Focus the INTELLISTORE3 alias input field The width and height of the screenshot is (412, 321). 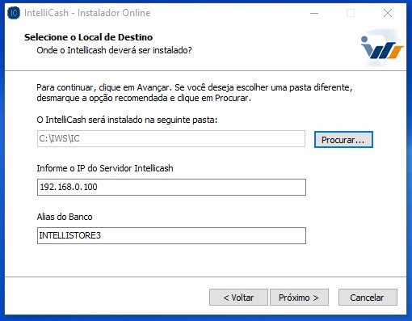[x=171, y=235]
